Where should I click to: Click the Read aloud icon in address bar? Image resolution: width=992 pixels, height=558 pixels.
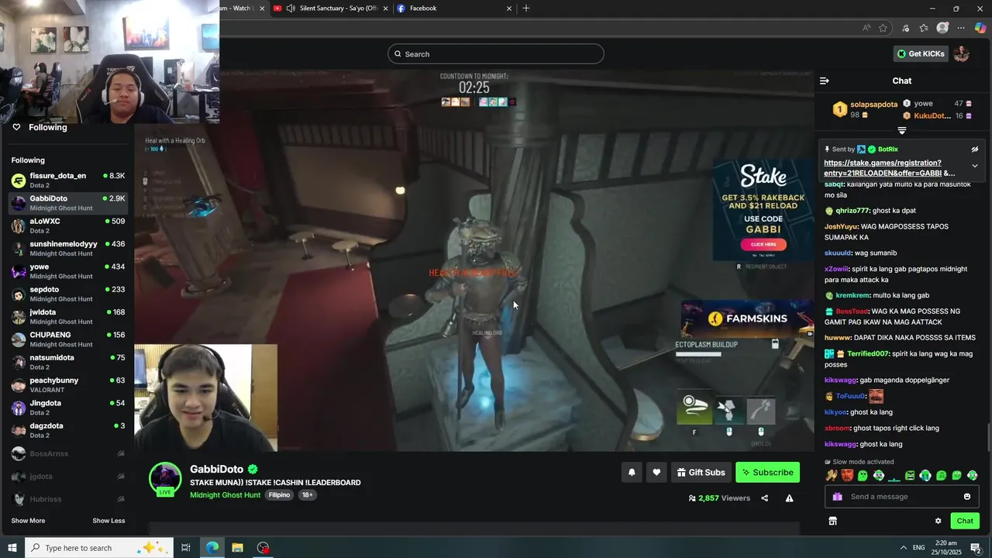click(x=866, y=28)
